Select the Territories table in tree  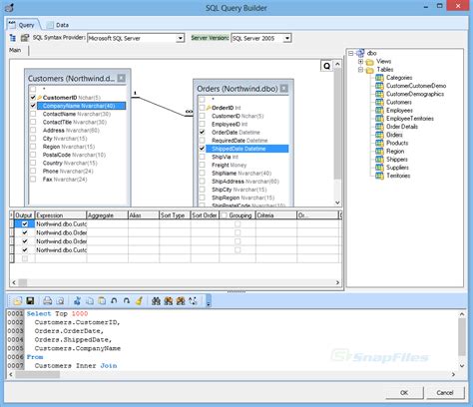[x=398, y=176]
